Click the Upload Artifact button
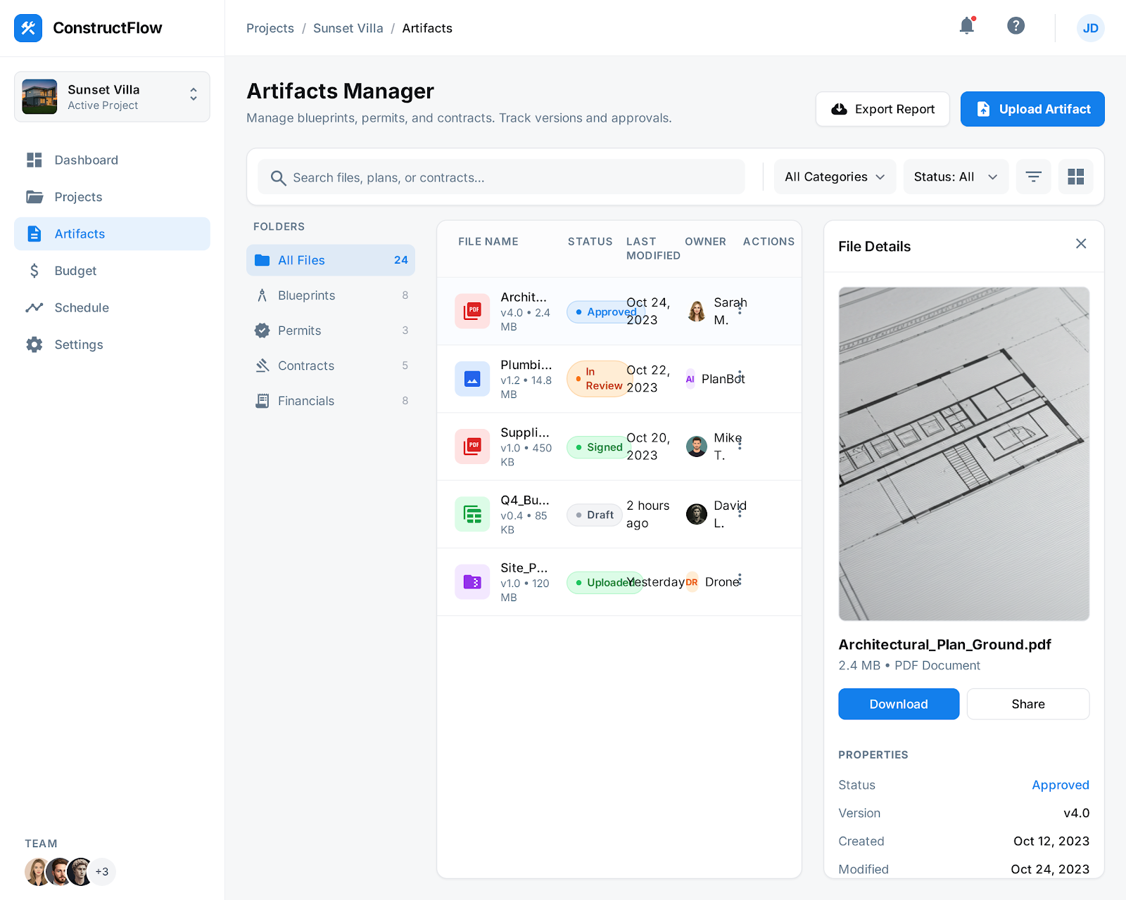The height and width of the screenshot is (900, 1126). (1032, 109)
